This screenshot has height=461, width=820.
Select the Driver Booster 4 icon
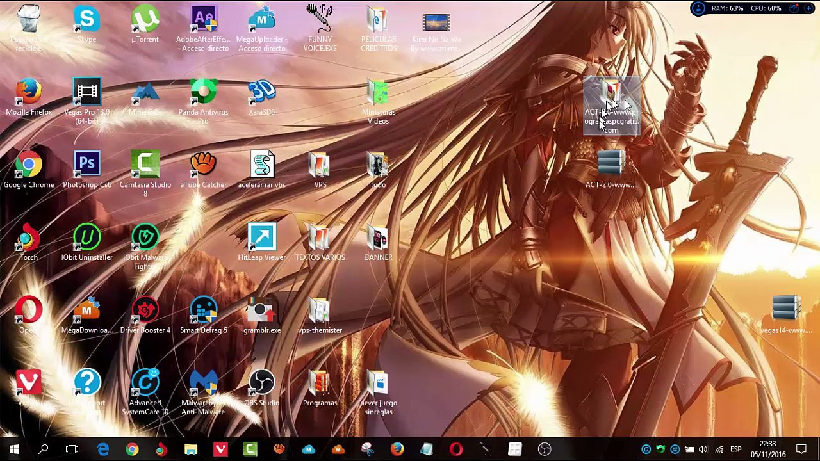[145, 316]
